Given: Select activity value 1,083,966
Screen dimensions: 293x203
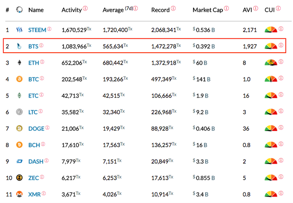Looking at the screenshot, I should click(74, 46).
